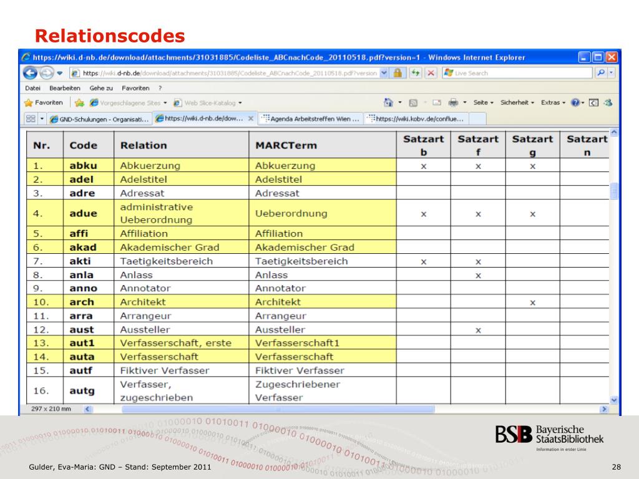Click the printer icon

454,102
